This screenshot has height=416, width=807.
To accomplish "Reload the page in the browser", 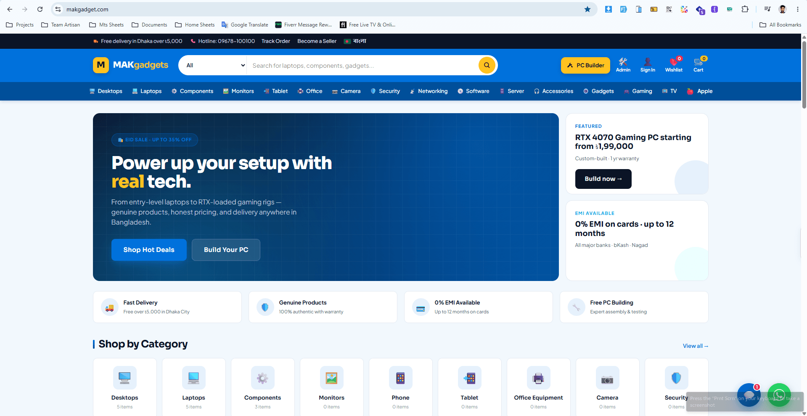I will [x=40, y=9].
